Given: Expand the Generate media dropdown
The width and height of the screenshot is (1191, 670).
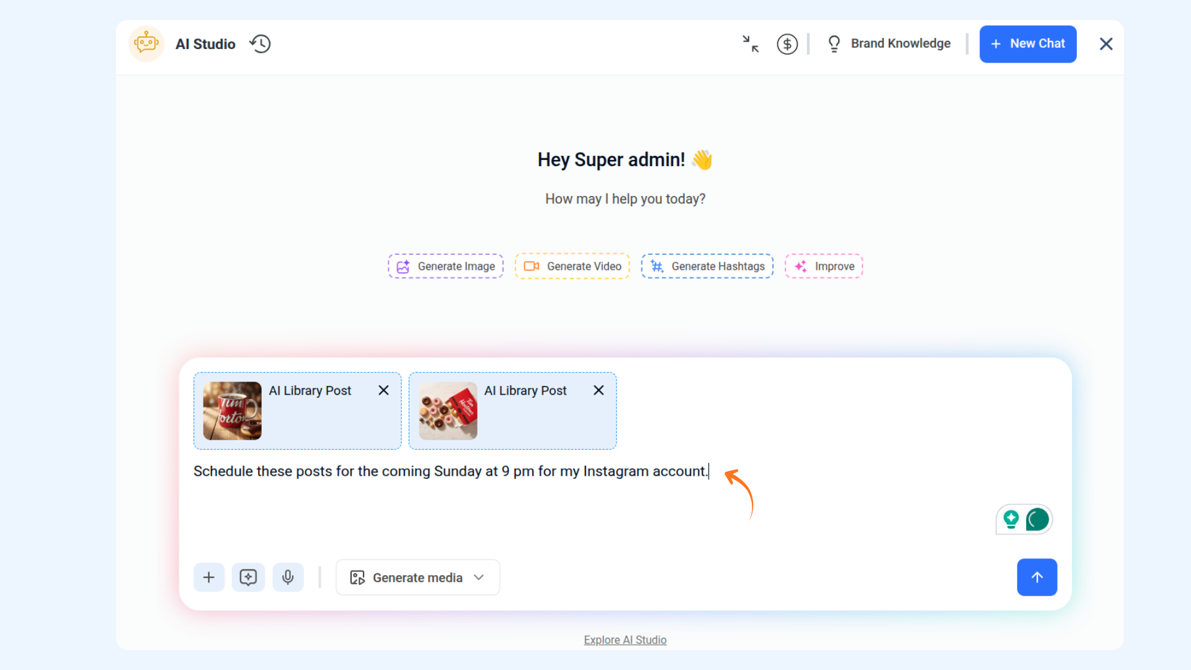Looking at the screenshot, I should pyautogui.click(x=417, y=578).
